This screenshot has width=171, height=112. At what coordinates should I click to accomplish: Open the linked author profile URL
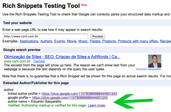click(x=79, y=93)
